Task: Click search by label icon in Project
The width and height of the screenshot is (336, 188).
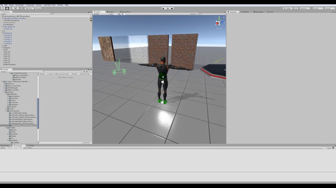Action: coord(87,72)
